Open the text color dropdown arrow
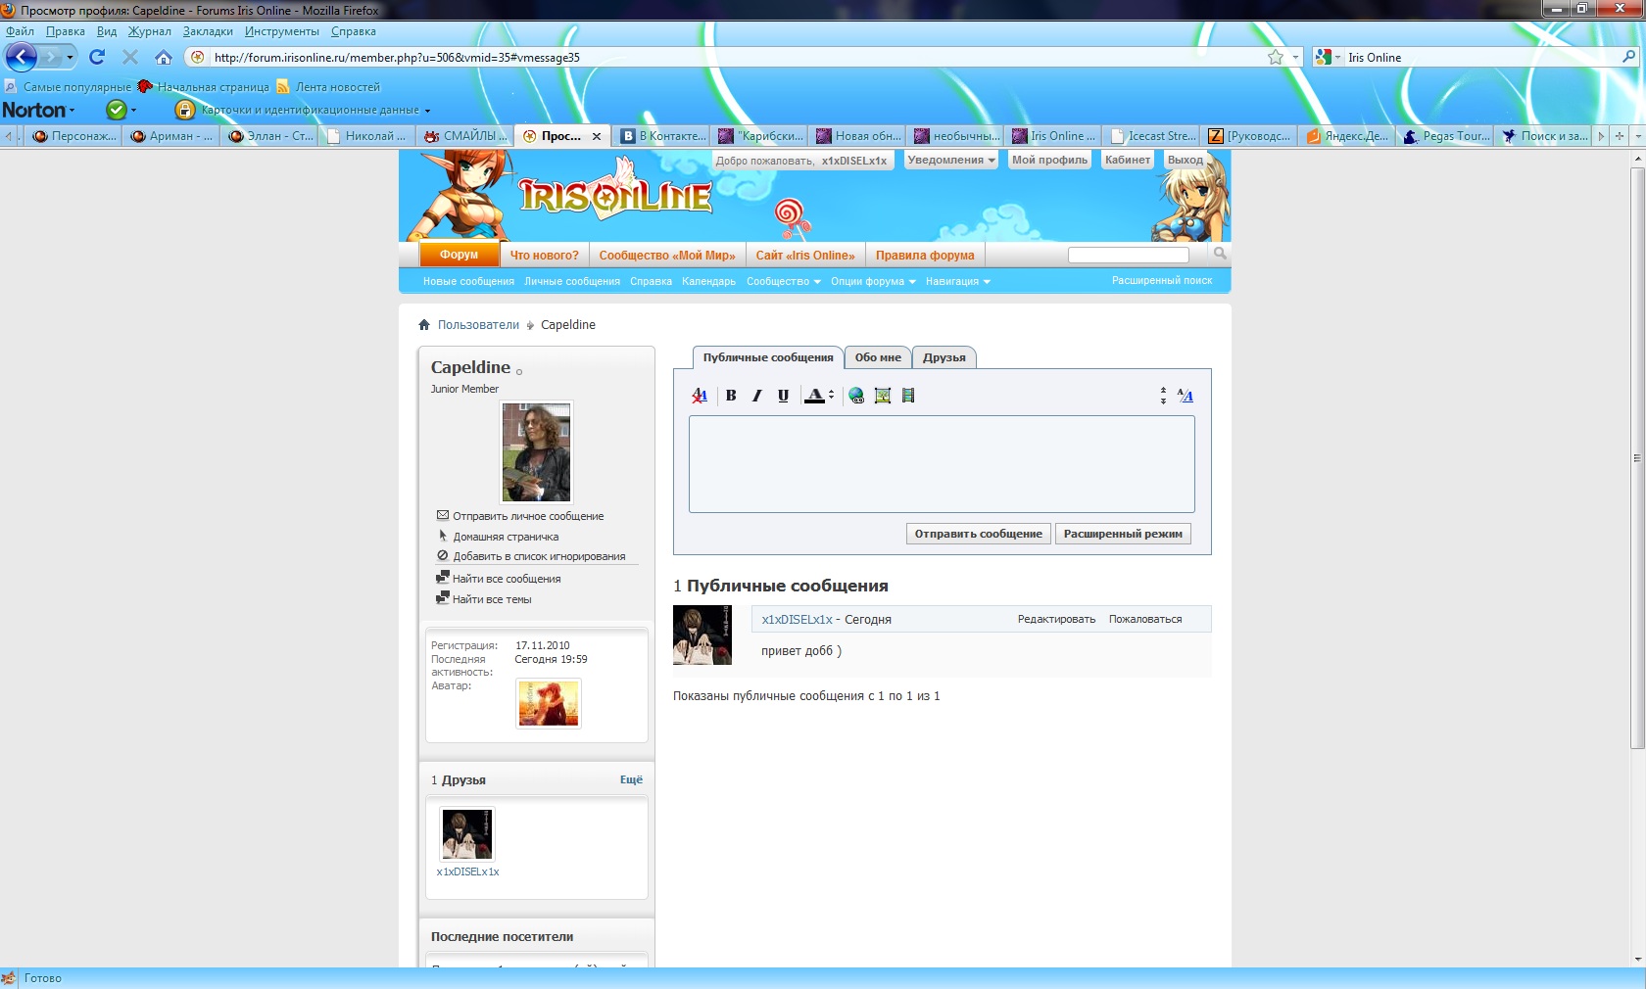Viewport: 1646px width, 989px height. [831, 396]
